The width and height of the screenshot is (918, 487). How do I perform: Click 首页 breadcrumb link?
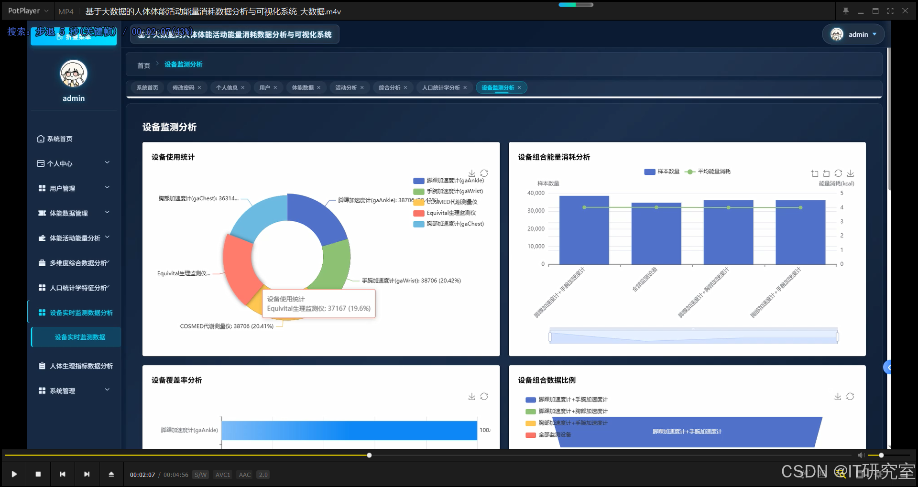(x=144, y=65)
